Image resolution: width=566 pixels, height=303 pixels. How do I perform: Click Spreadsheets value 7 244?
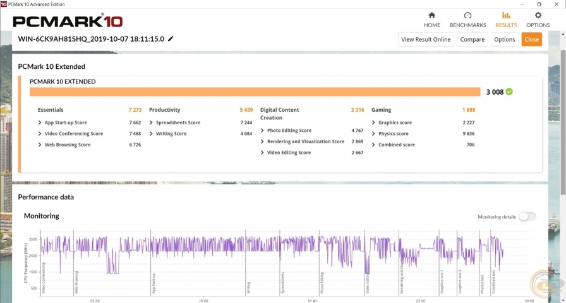[246, 122]
